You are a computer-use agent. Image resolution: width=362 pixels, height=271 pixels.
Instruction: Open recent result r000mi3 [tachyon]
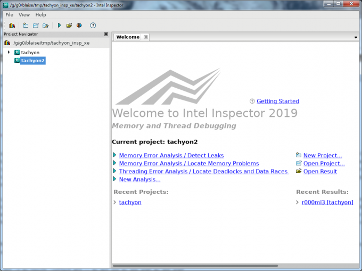tap(327, 202)
